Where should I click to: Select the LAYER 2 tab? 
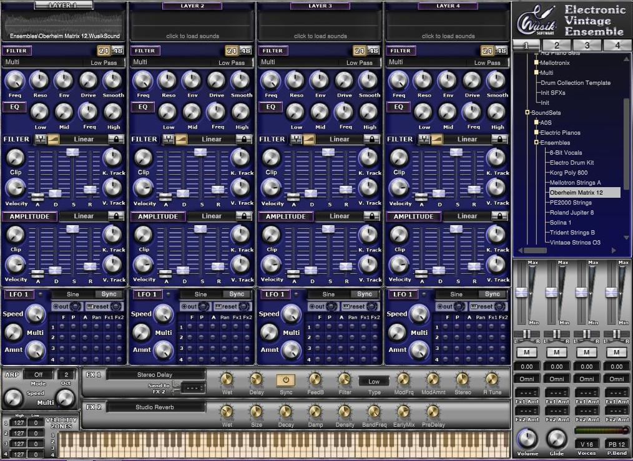click(x=192, y=6)
